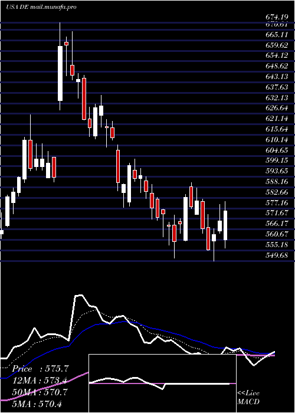Select the 555.18 price axis label
This screenshot has width=295, height=413.
coord(277,245)
